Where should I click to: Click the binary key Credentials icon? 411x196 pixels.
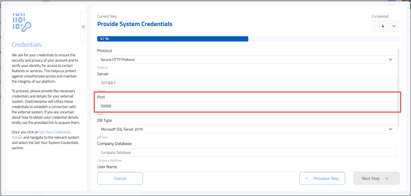click(22, 22)
